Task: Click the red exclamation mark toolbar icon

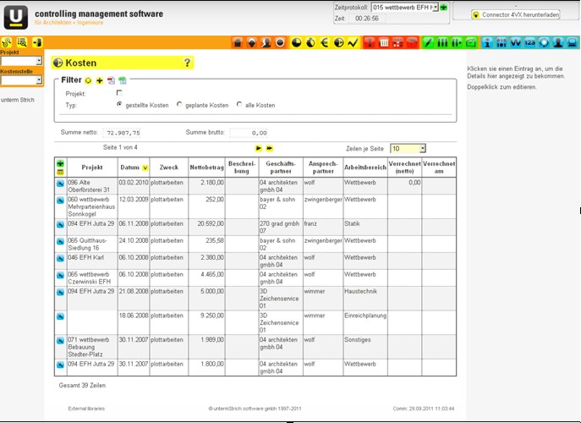Action: tap(369, 42)
